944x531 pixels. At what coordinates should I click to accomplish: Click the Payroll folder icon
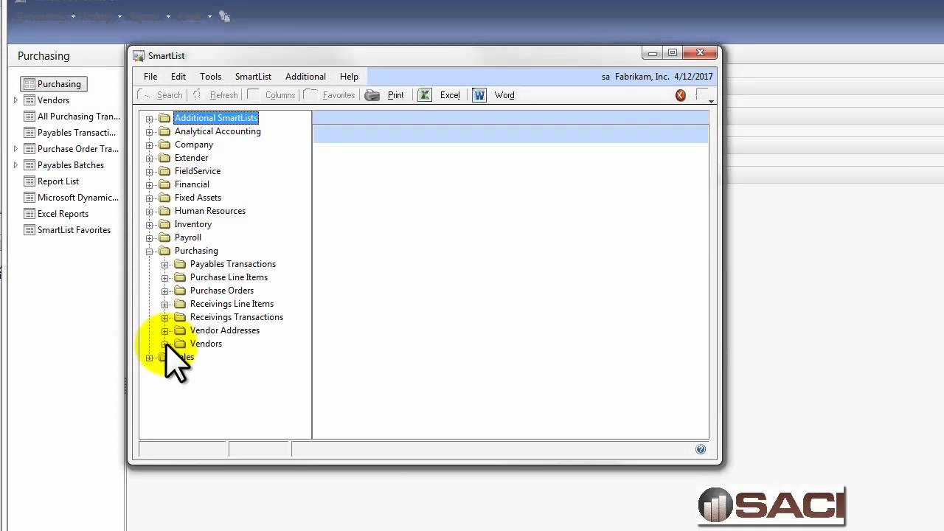[164, 237]
